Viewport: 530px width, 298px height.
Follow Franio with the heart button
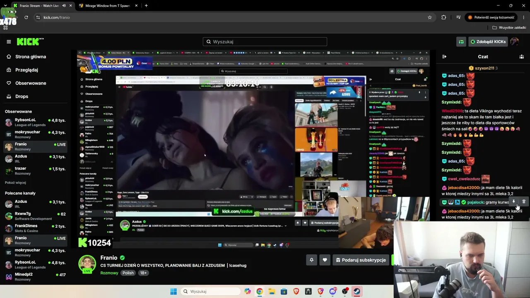pos(325,260)
